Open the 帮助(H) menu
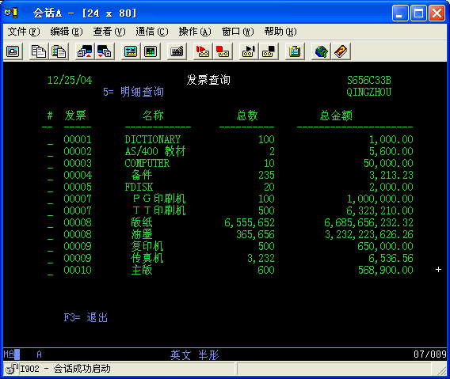This screenshot has width=450, height=379. click(x=280, y=32)
